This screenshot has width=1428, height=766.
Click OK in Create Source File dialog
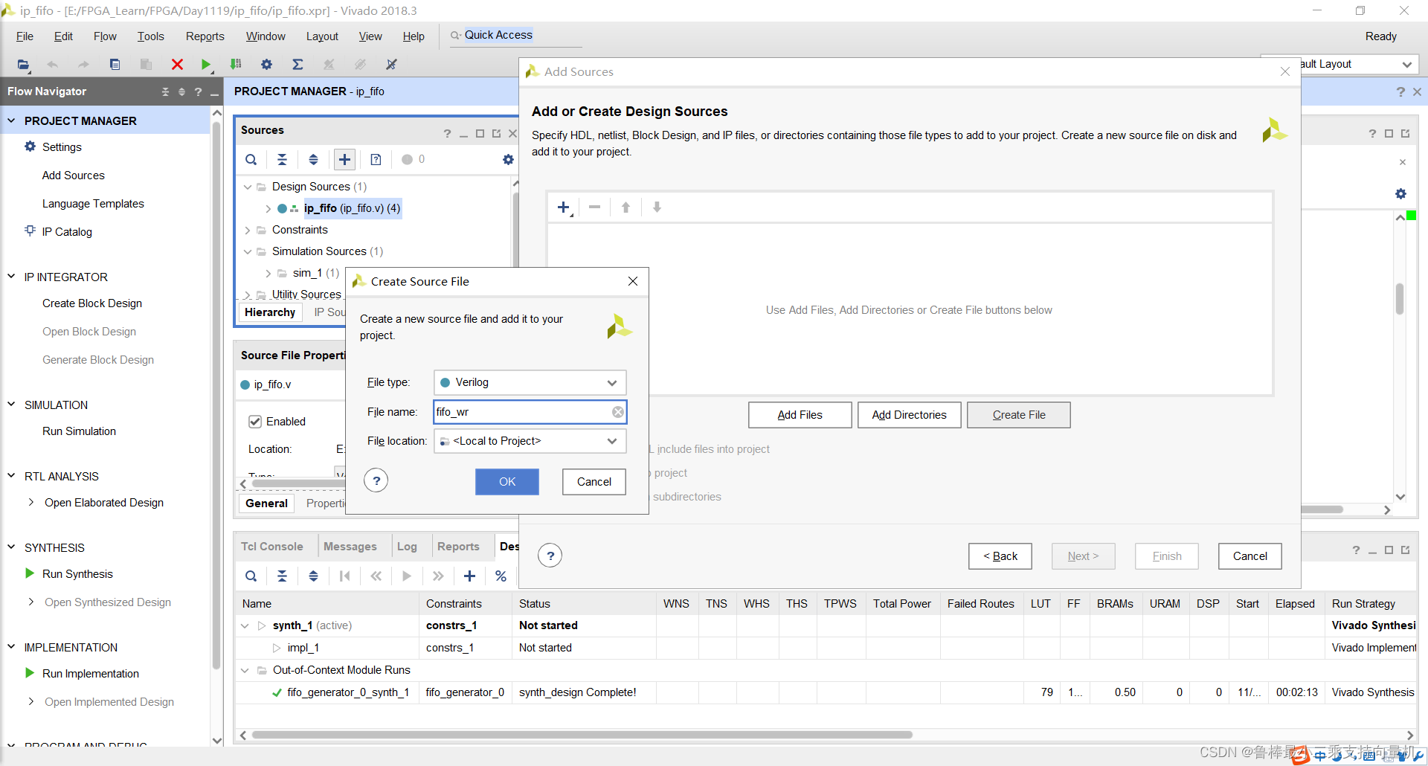[x=507, y=482]
